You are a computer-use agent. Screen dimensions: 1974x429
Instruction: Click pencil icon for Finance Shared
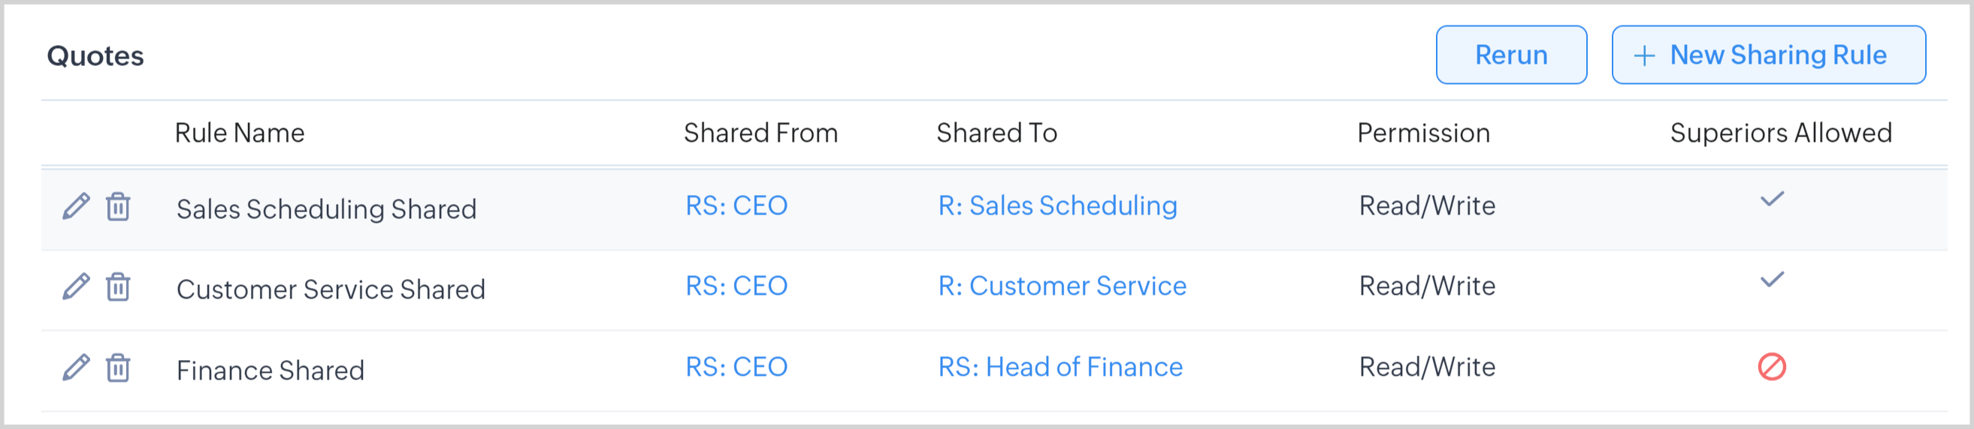pos(76,367)
